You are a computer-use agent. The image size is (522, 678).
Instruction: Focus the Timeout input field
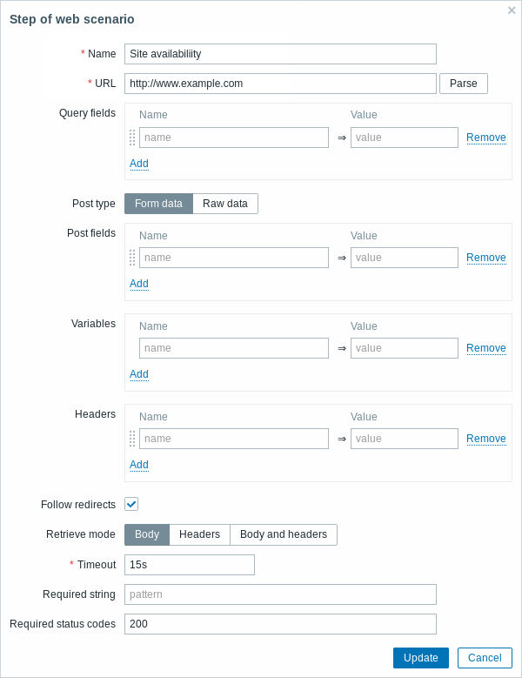point(190,565)
